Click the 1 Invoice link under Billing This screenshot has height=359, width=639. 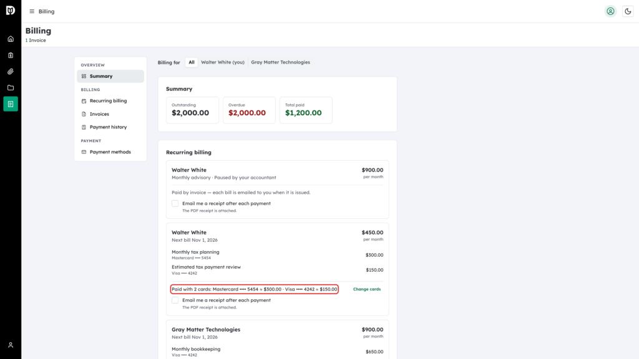[36, 41]
